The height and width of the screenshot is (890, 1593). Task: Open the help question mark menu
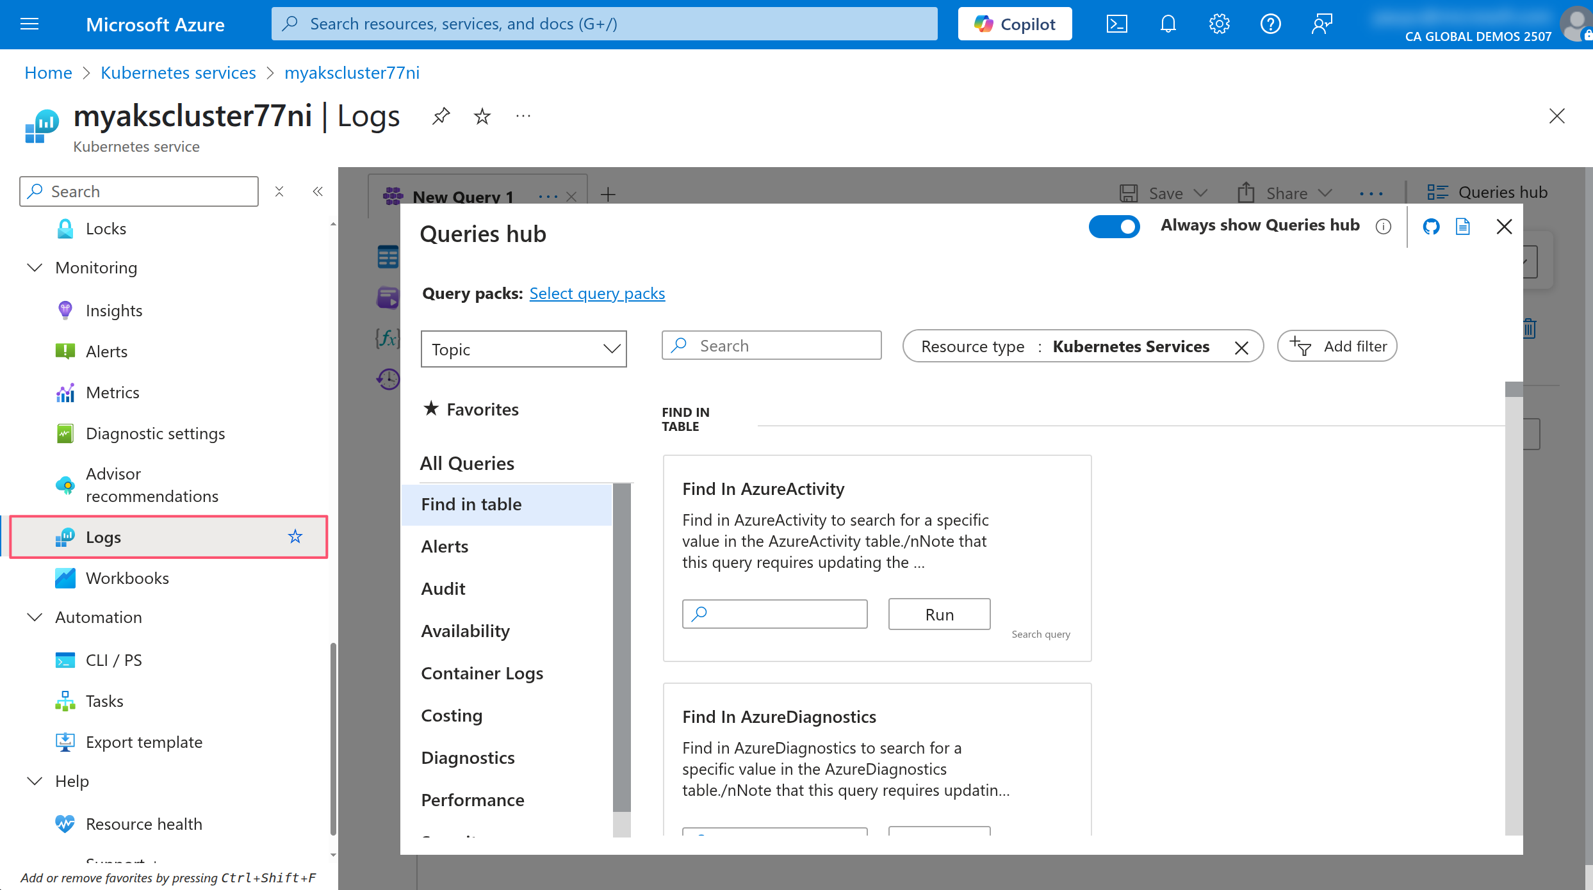[x=1270, y=24]
